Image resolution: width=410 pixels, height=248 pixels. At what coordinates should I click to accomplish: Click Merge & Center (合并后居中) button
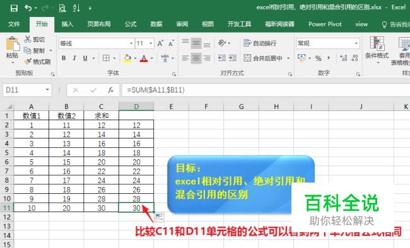263,58
